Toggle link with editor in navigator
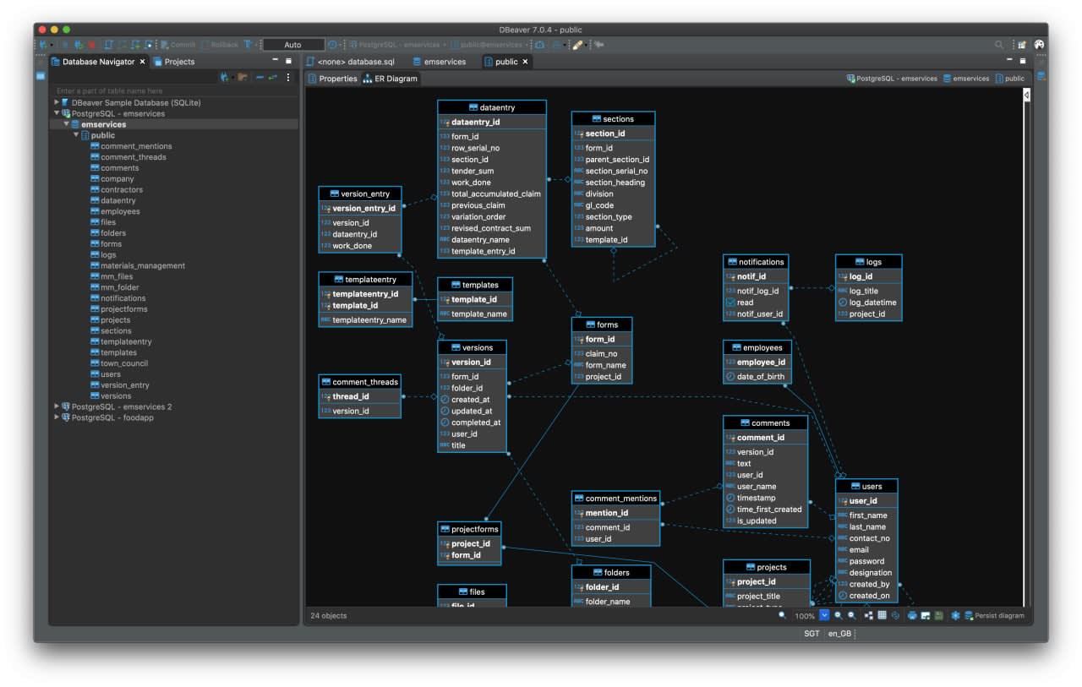1082x687 pixels. (x=273, y=78)
